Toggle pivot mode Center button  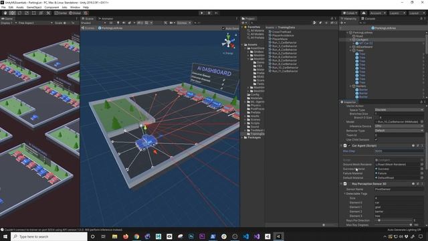(x=61, y=13)
